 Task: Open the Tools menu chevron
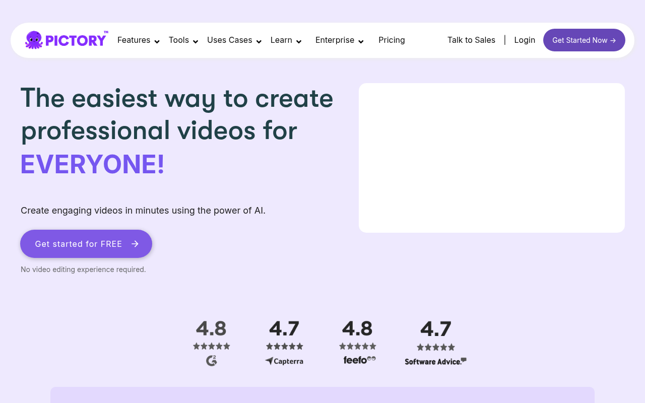(x=195, y=41)
